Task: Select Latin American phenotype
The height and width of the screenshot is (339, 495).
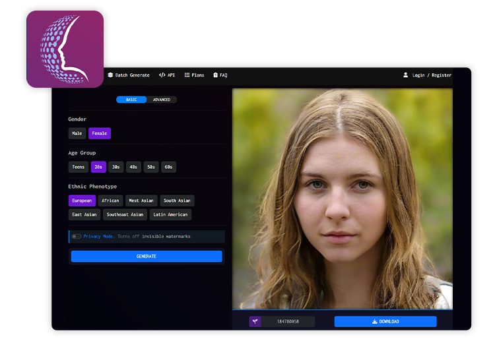Action: pos(170,214)
